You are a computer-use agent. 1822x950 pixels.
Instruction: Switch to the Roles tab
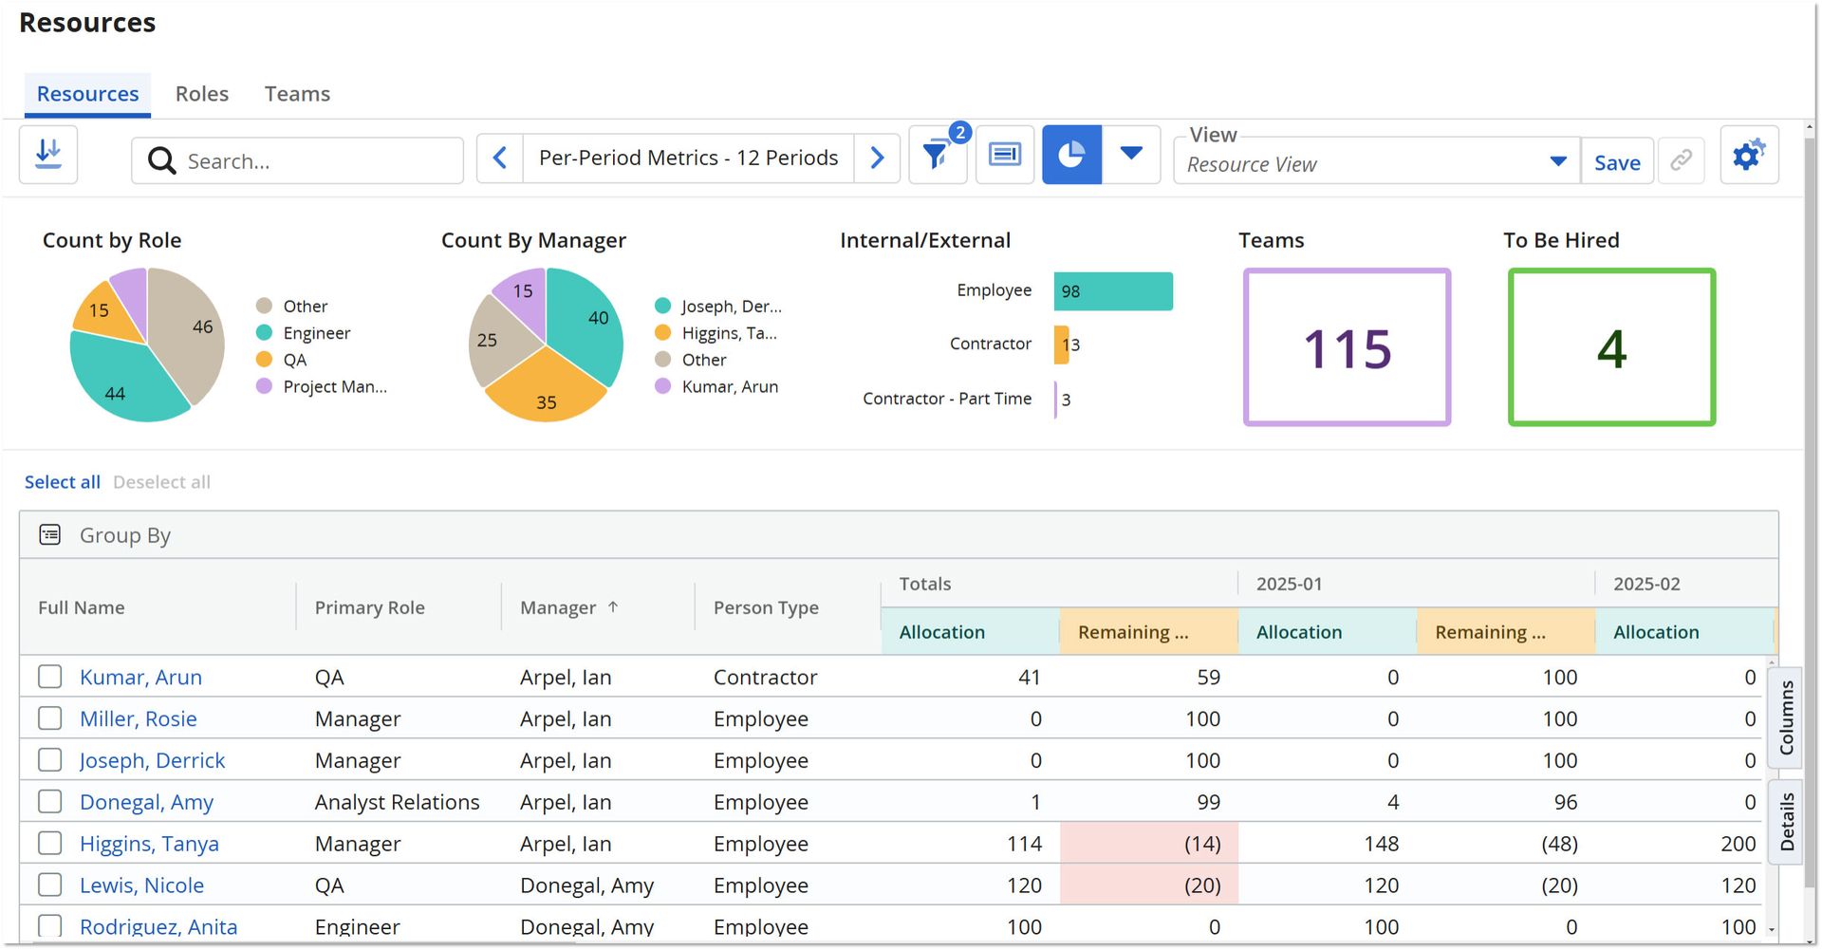click(x=202, y=94)
